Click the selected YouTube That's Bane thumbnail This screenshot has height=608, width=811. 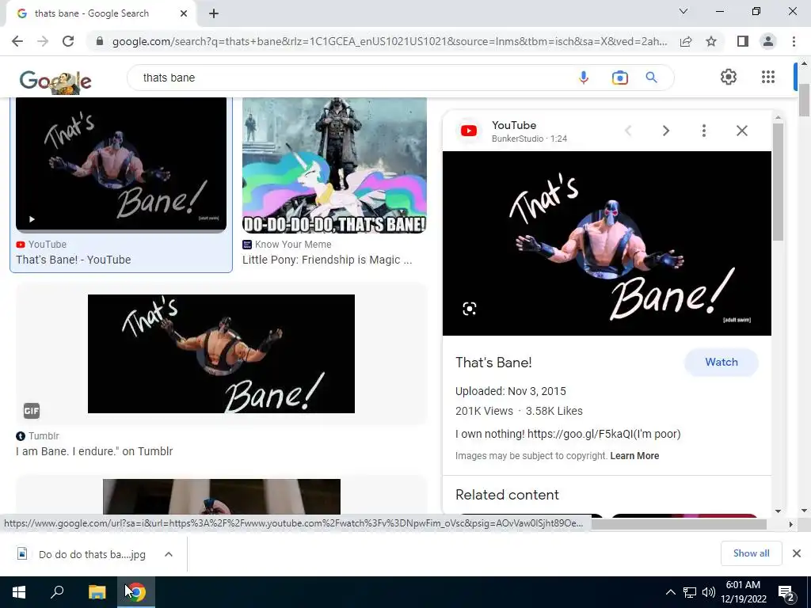pyautogui.click(x=121, y=165)
